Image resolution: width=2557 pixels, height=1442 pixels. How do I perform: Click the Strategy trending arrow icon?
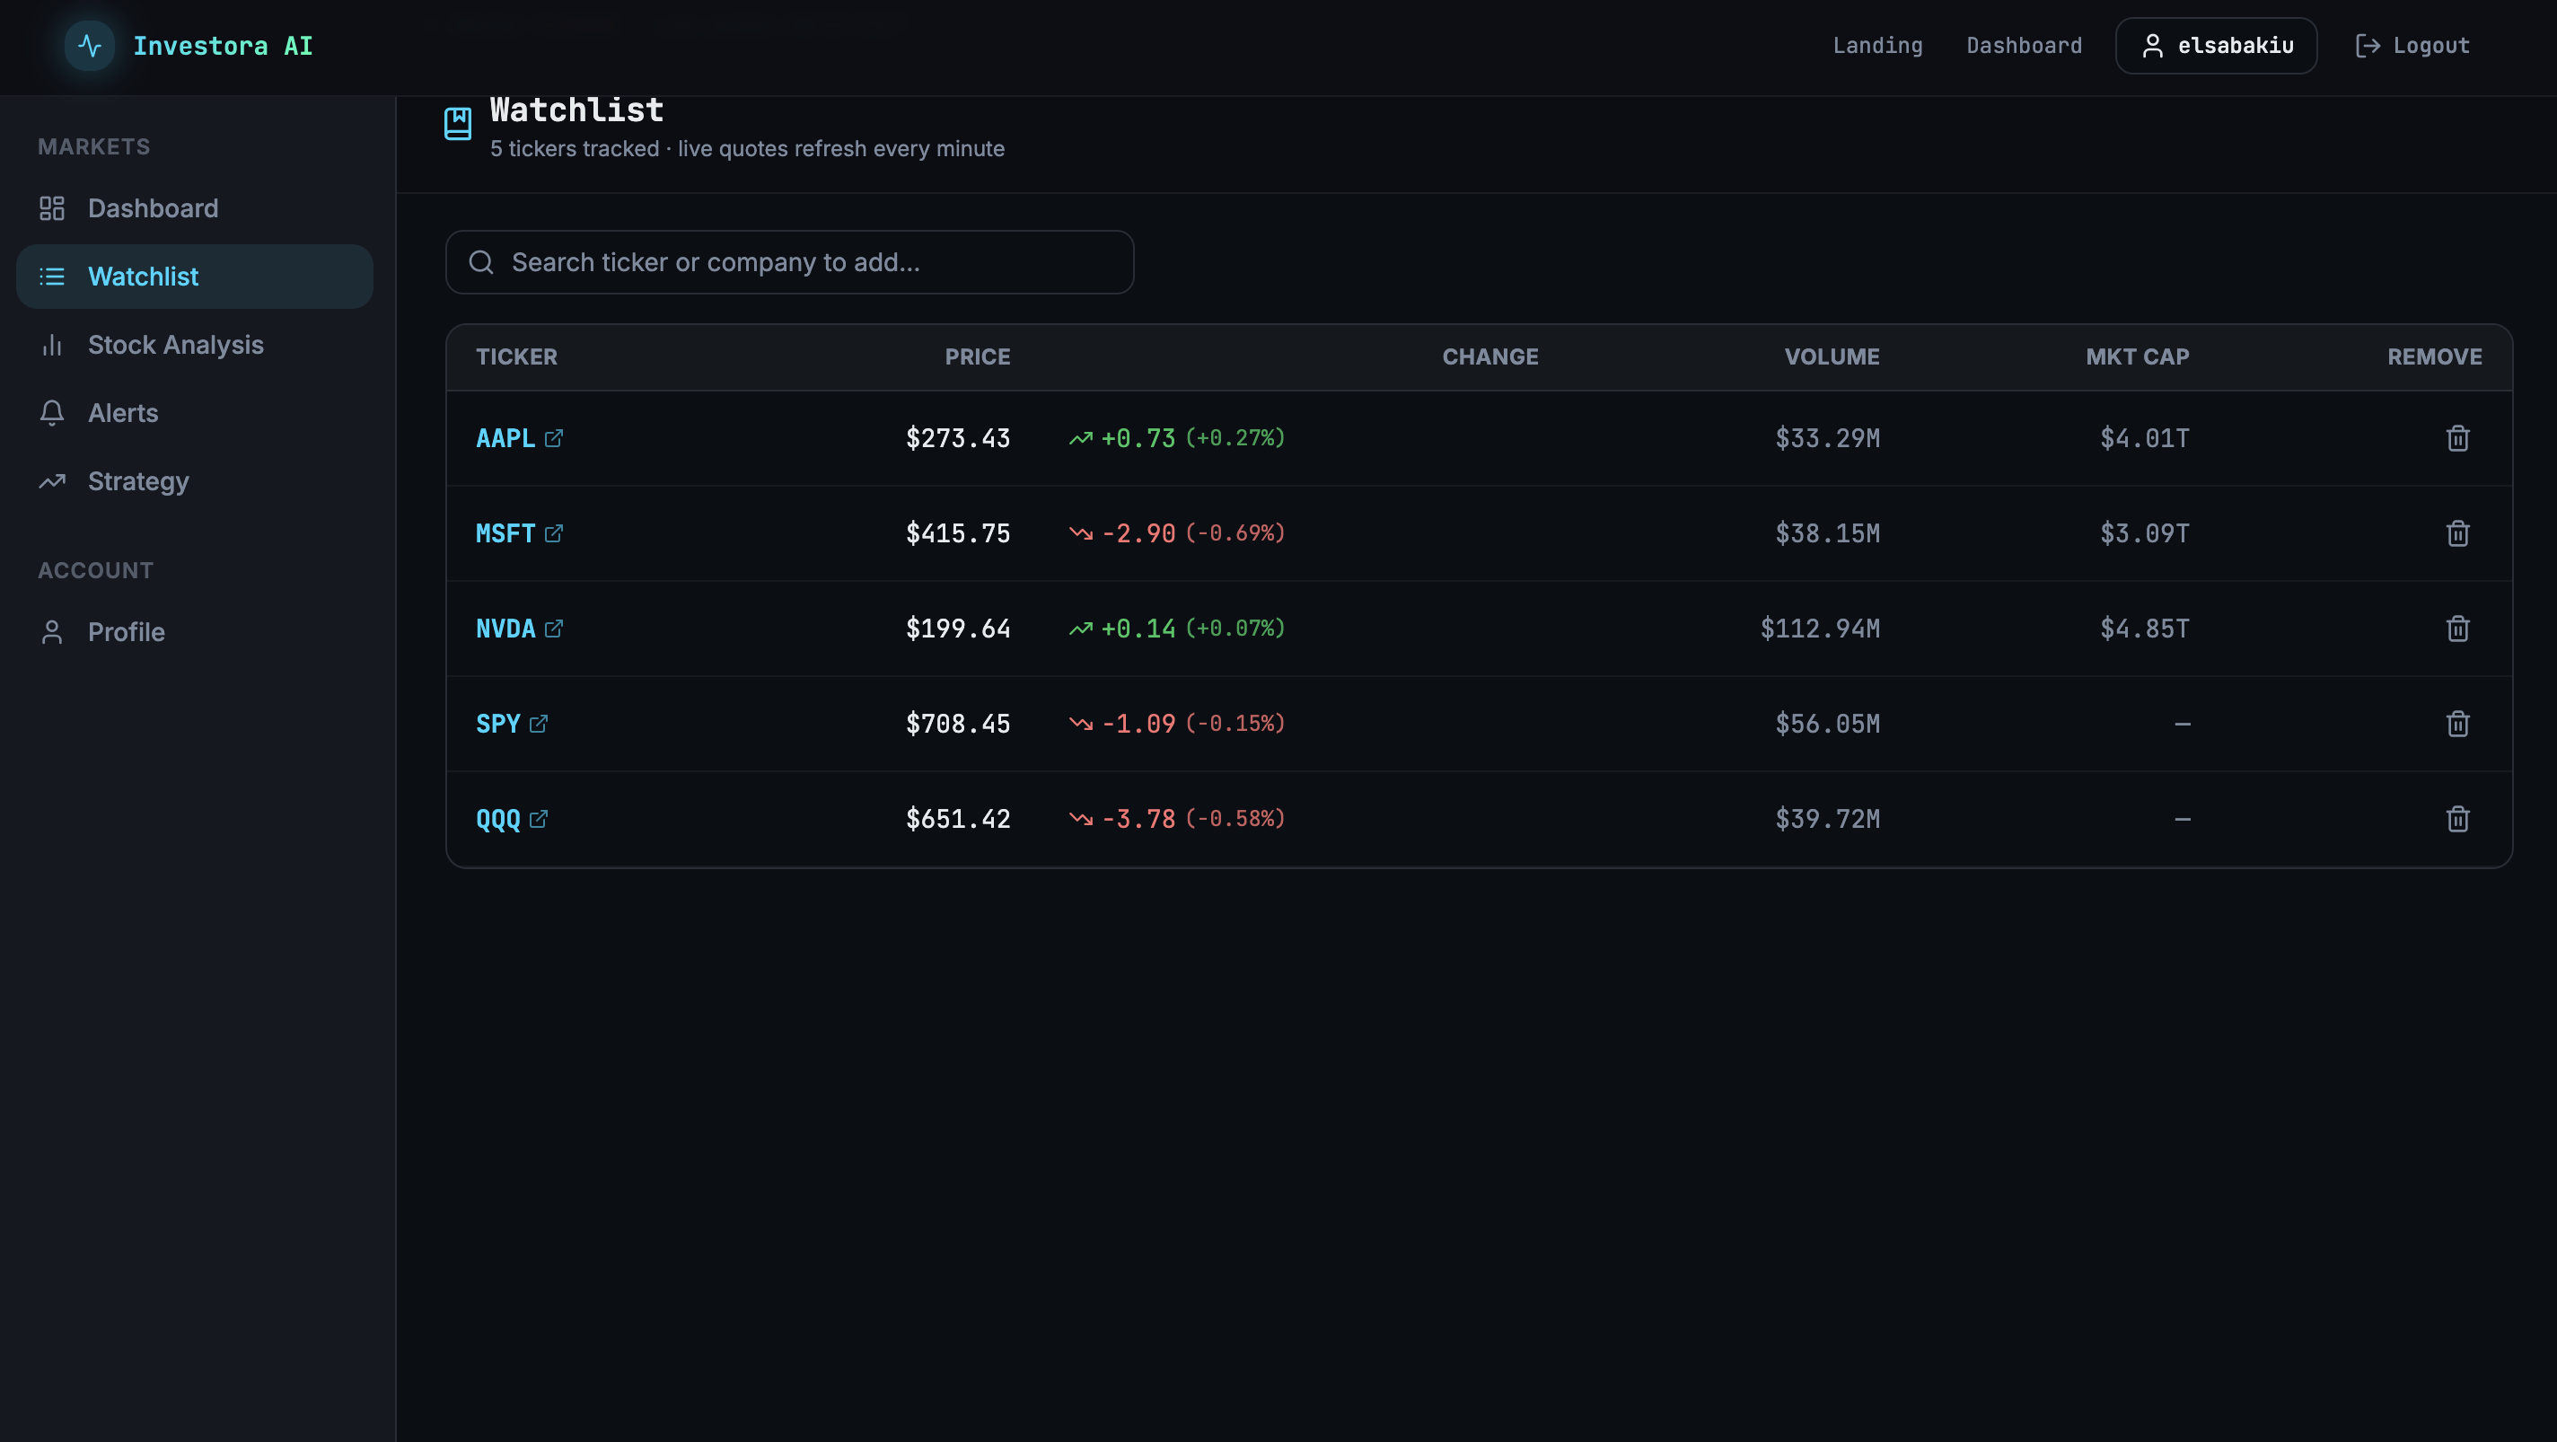pyautogui.click(x=51, y=481)
